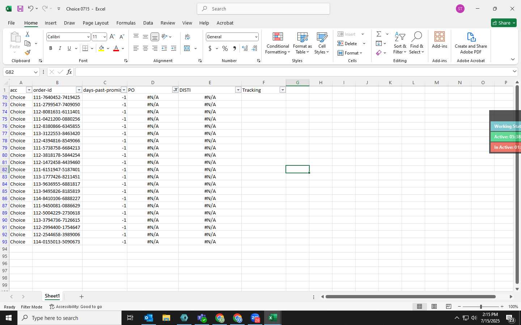Add a new sheet with plus icon

click(81, 296)
